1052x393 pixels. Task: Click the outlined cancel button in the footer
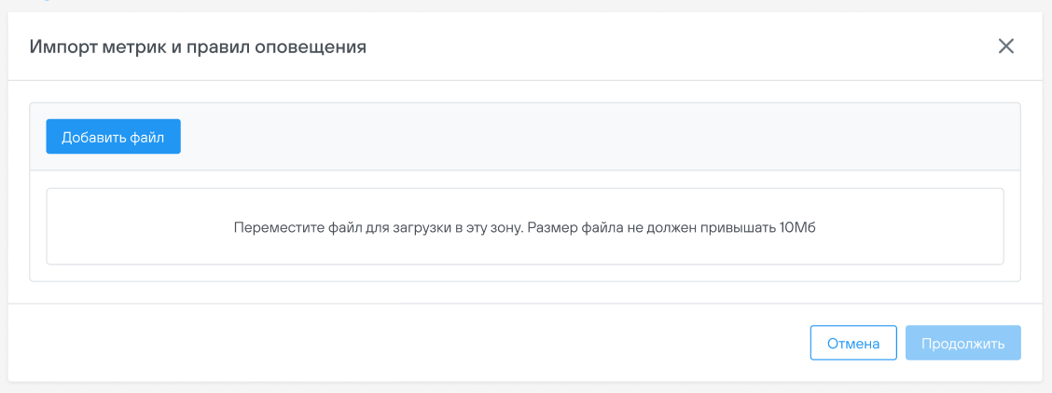[x=852, y=343]
